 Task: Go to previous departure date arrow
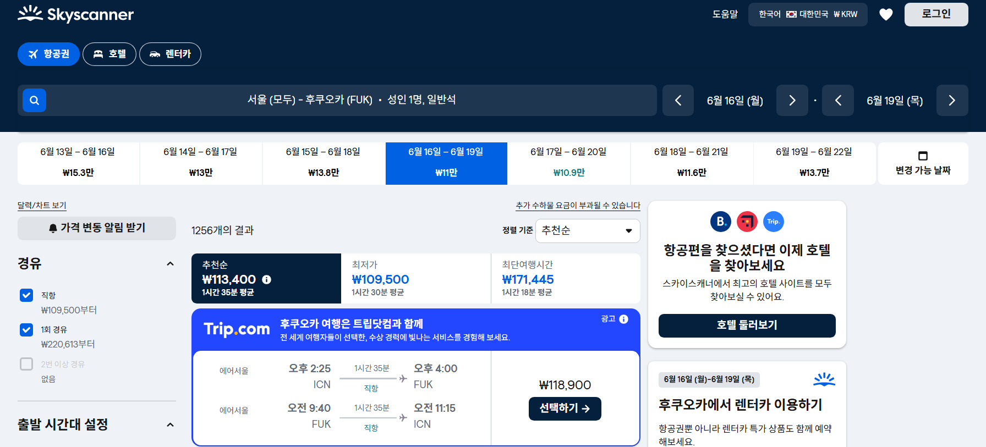coord(678,100)
